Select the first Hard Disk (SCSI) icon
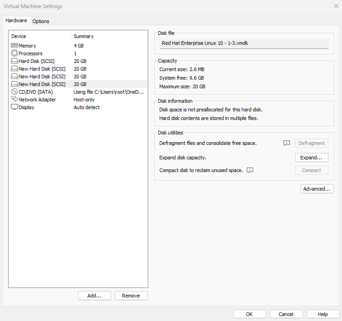The width and height of the screenshot is (342, 321). click(15, 61)
